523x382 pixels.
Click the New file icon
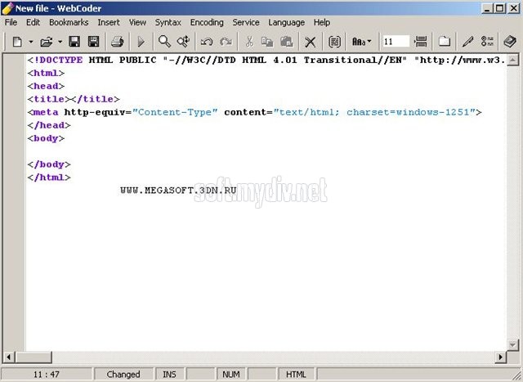coord(16,41)
